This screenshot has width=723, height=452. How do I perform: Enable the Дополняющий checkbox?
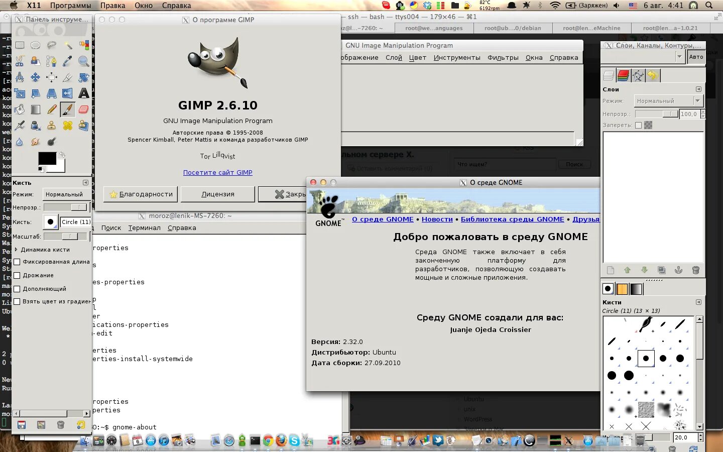point(17,289)
